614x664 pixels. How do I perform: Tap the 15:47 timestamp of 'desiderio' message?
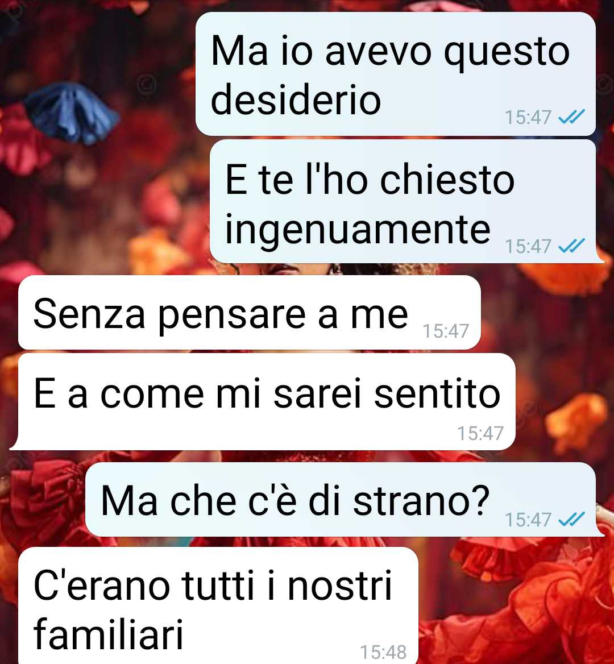[x=528, y=117]
